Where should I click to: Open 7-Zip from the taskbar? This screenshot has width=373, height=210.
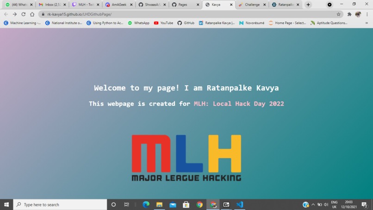click(226, 204)
